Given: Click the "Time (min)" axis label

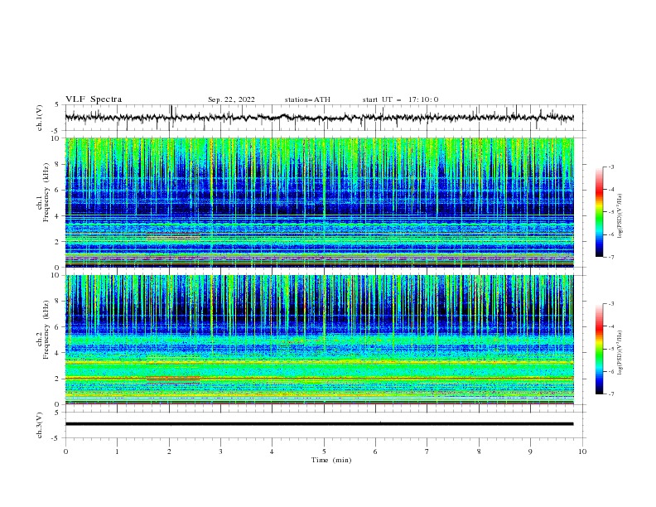Looking at the screenshot, I should (x=331, y=460).
